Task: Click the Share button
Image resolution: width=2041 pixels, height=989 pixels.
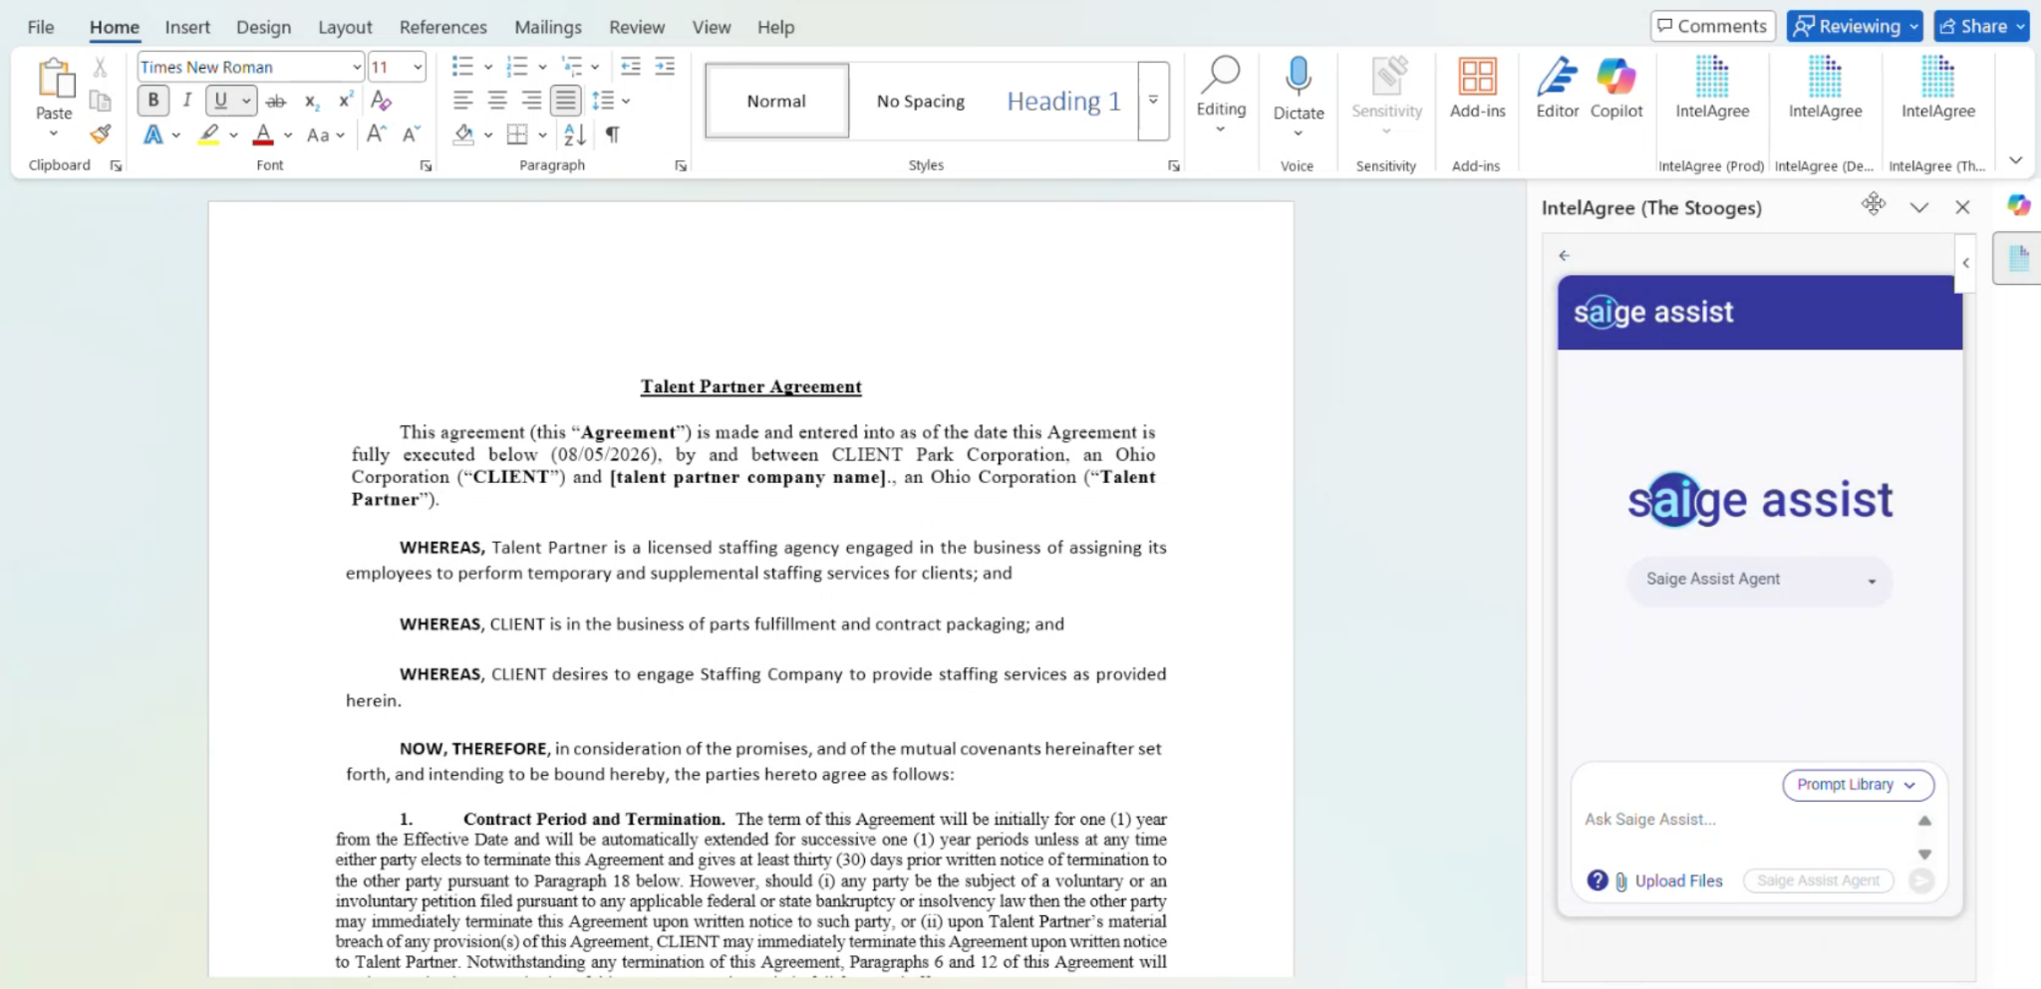Action: pos(1981,27)
